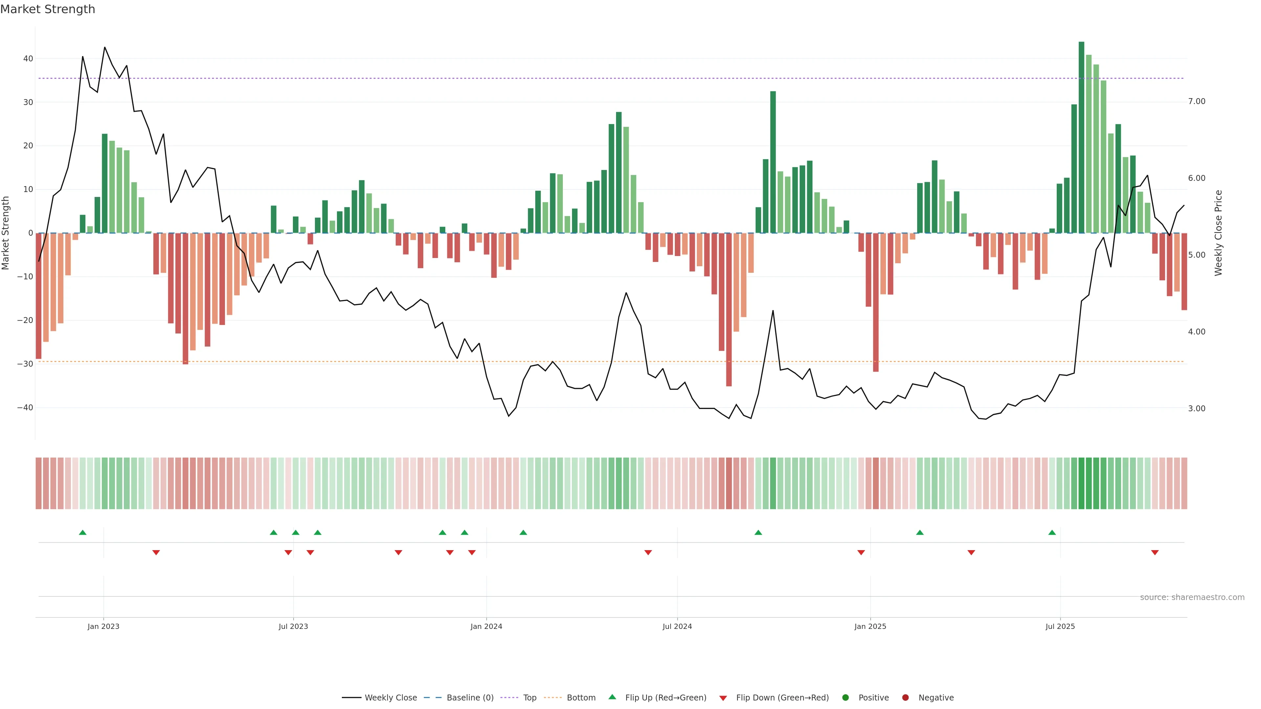Click the Weekly Close Price axis title
This screenshot has height=709, width=1261.
coord(1218,233)
